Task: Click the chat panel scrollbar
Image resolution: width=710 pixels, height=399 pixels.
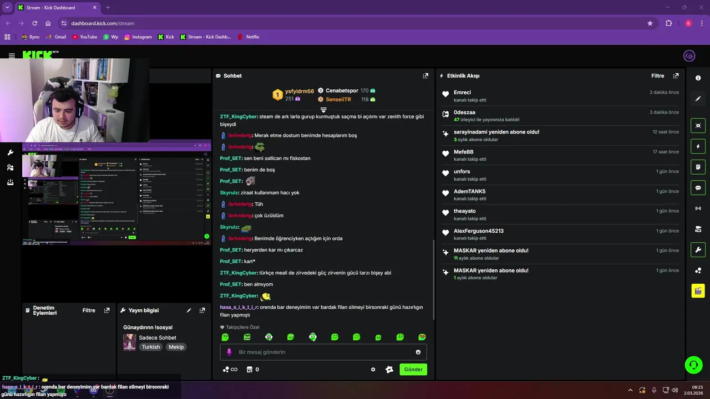Action: click(433, 280)
